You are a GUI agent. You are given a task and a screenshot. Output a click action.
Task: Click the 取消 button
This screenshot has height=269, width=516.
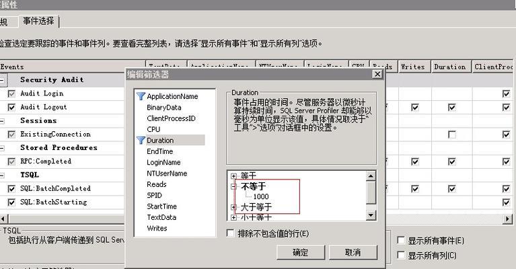point(353,253)
